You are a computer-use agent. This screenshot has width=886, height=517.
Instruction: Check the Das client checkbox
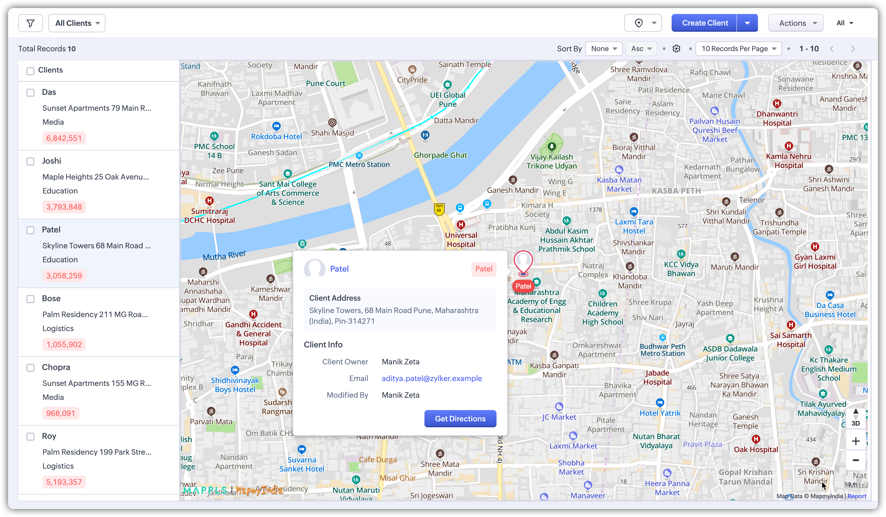(31, 92)
